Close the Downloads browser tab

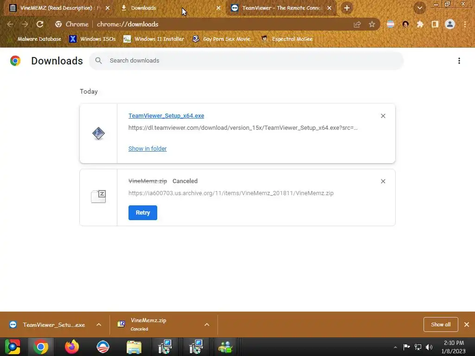pos(218,8)
